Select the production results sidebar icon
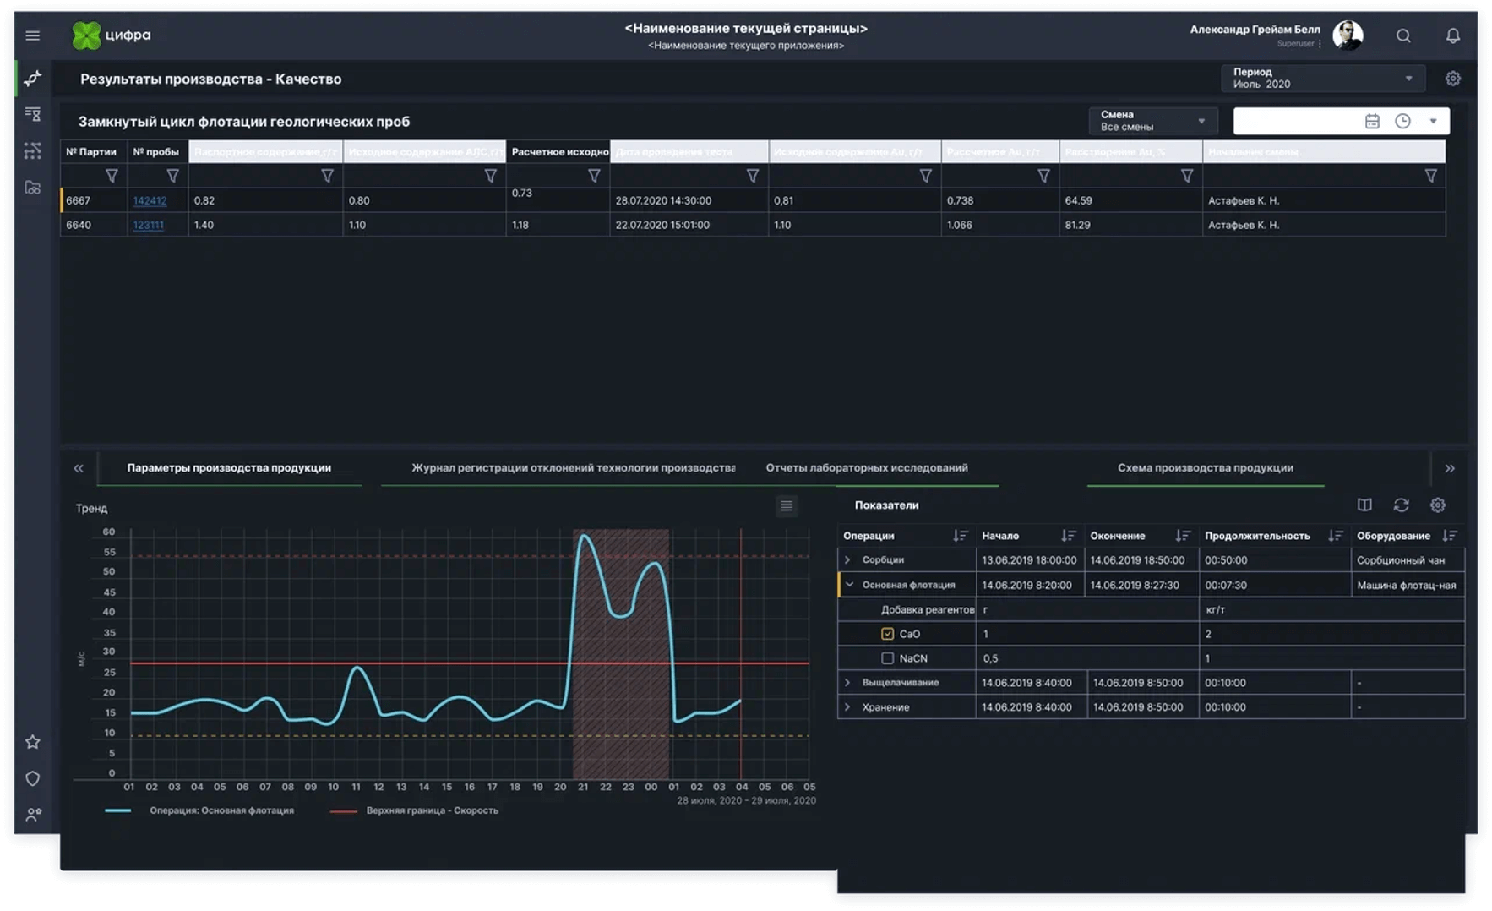The image size is (1492, 911). point(33,79)
